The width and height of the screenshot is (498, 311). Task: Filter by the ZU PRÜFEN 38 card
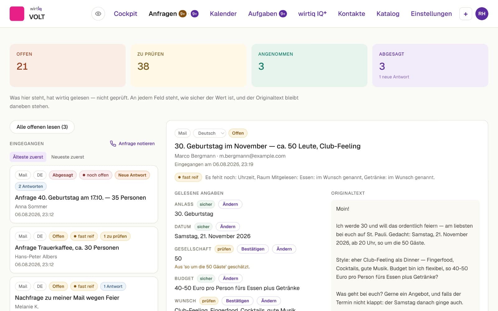[189, 65]
